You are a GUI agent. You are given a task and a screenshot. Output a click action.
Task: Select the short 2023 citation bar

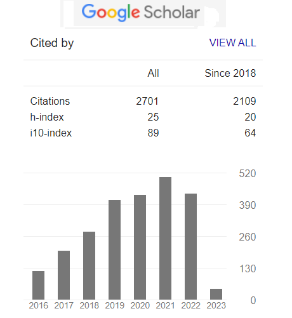click(216, 294)
